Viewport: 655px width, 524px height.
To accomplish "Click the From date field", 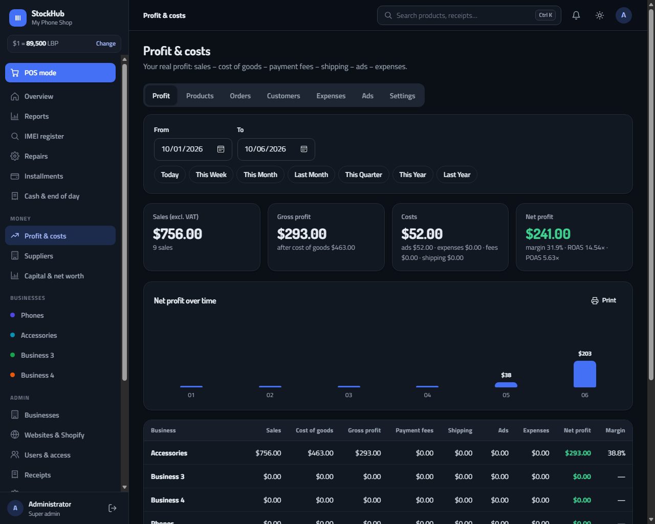I will coord(193,149).
